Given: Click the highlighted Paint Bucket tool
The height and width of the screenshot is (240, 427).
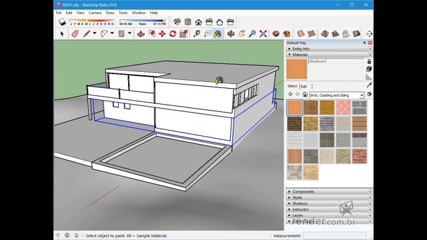Looking at the screenshot, I should click(218, 34).
